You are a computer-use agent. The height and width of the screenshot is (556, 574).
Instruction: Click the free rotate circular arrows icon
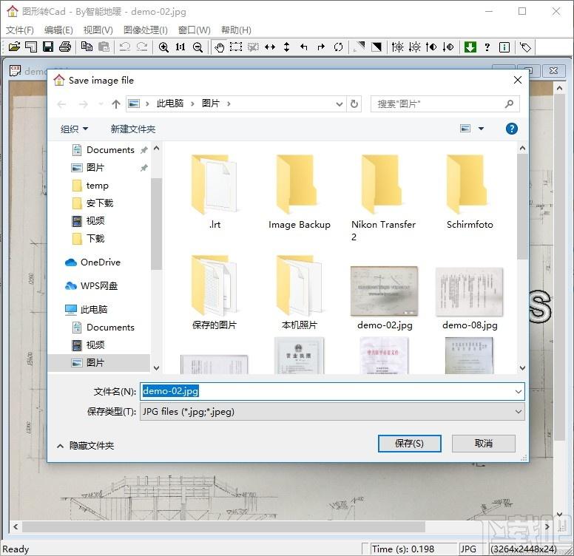tap(338, 47)
